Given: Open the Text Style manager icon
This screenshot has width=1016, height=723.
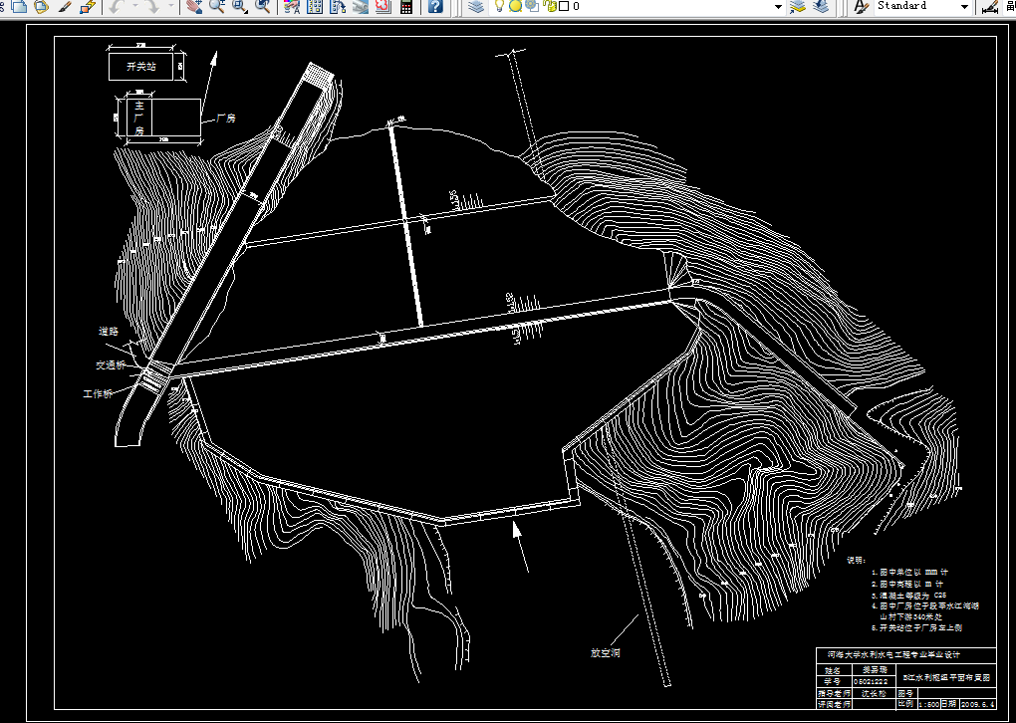Looking at the screenshot, I should tap(862, 6).
